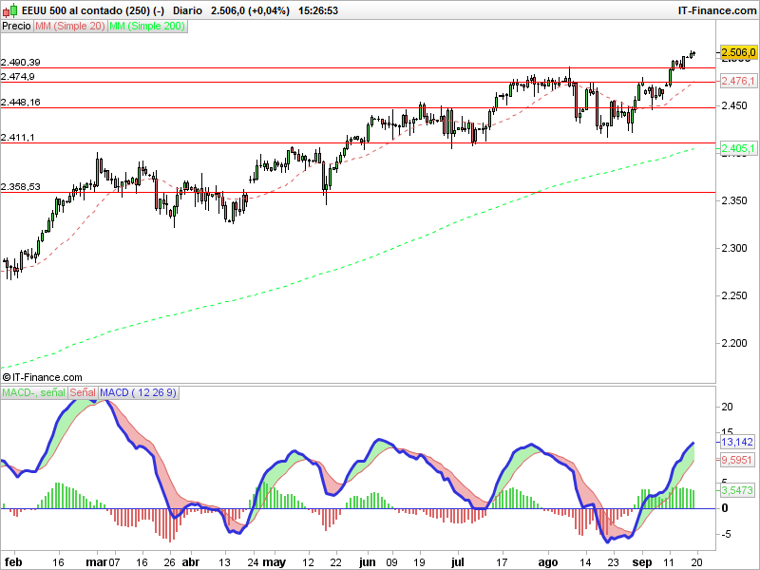
Task: Select the 2.358,53 horizontal line label
Action: point(20,186)
